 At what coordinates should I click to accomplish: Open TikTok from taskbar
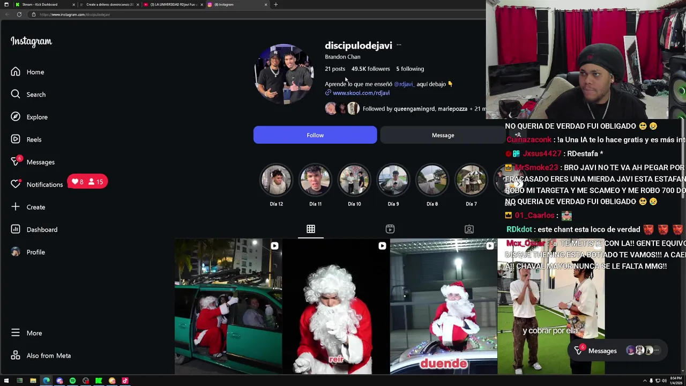point(125,381)
